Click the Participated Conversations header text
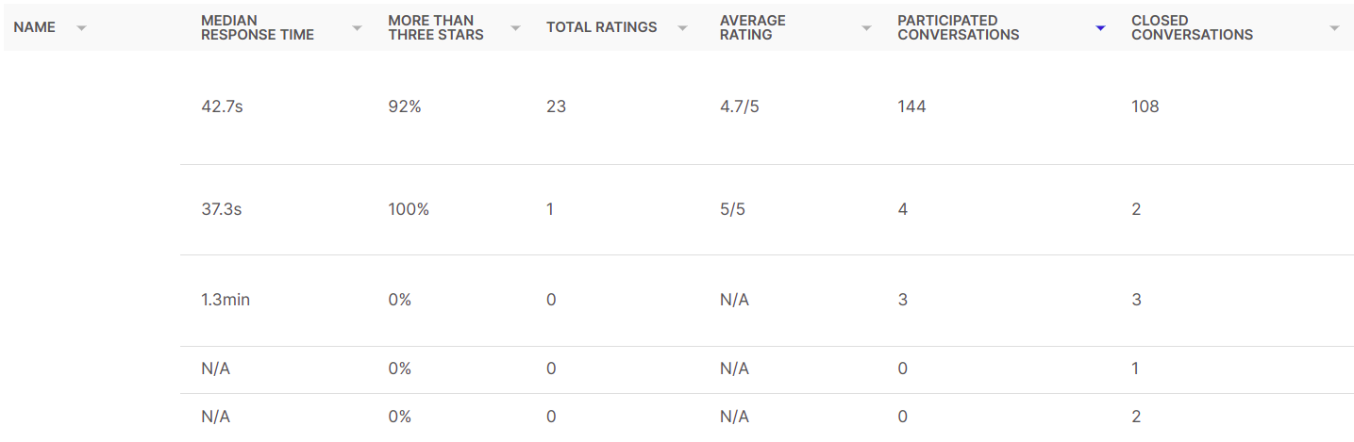This screenshot has height=442, width=1354. click(959, 27)
